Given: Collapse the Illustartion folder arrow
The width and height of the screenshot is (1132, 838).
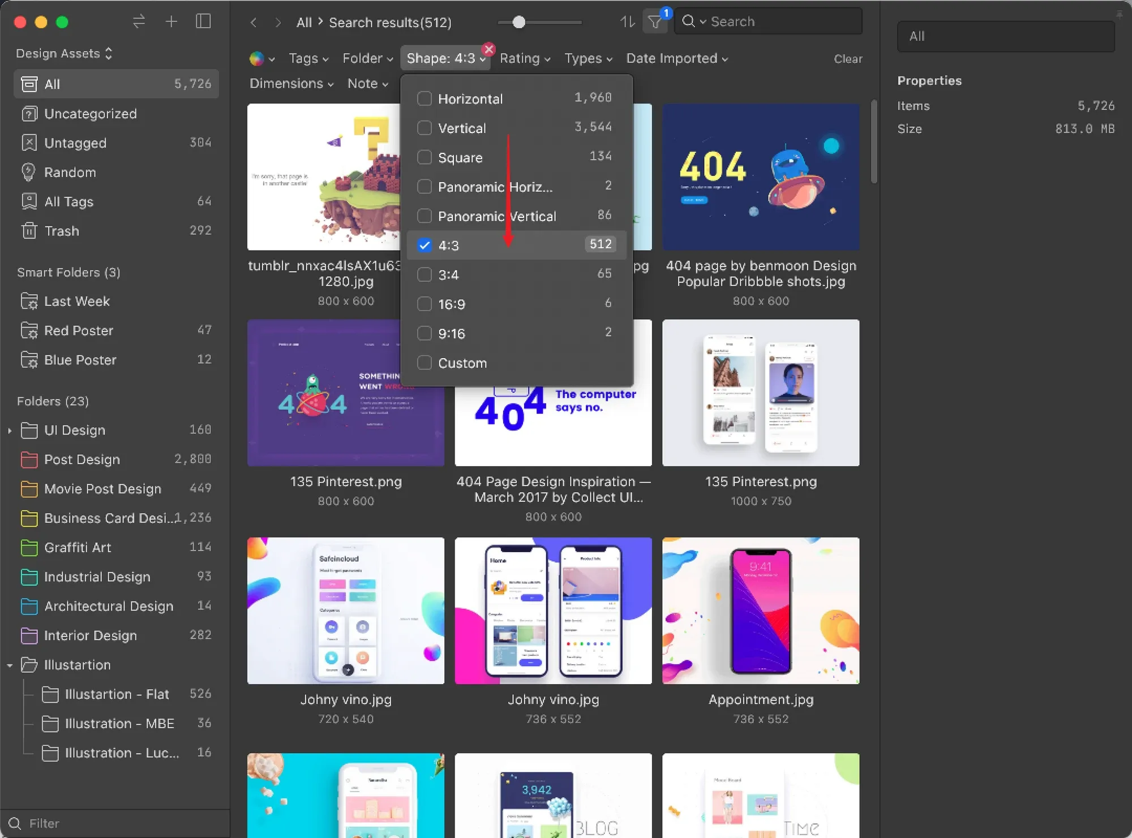Looking at the screenshot, I should tap(10, 665).
